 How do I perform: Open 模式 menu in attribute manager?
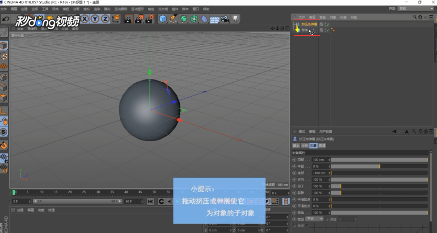coord(302,132)
